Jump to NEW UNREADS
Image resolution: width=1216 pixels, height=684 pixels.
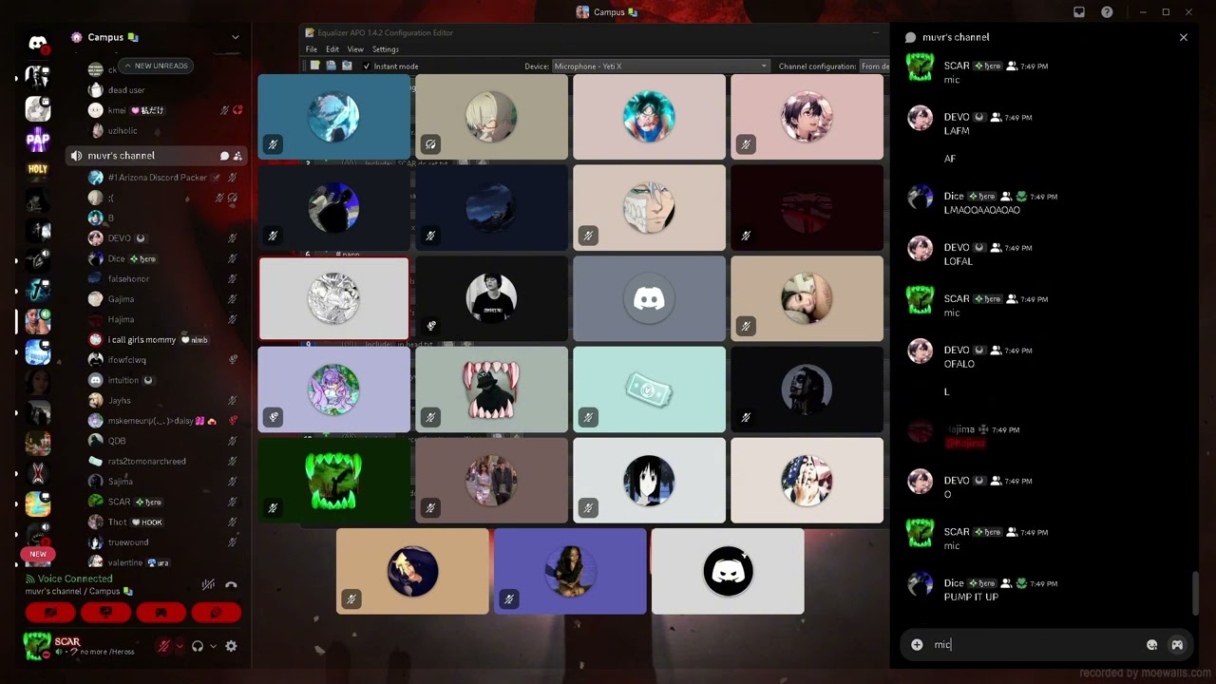coord(157,66)
